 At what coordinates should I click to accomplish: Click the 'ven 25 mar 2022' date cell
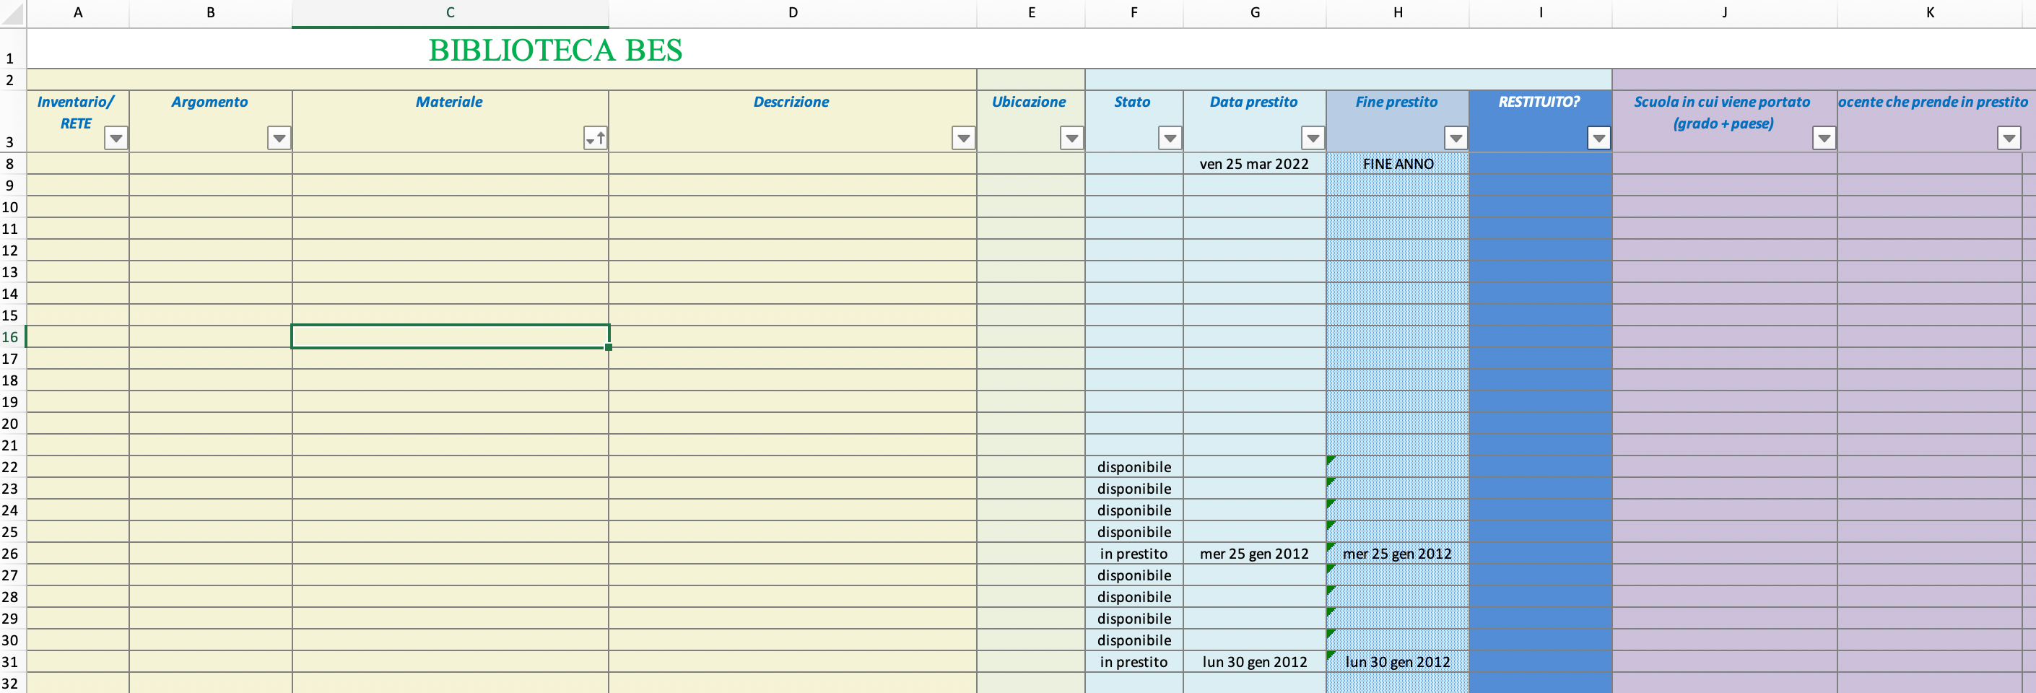coord(1254,164)
